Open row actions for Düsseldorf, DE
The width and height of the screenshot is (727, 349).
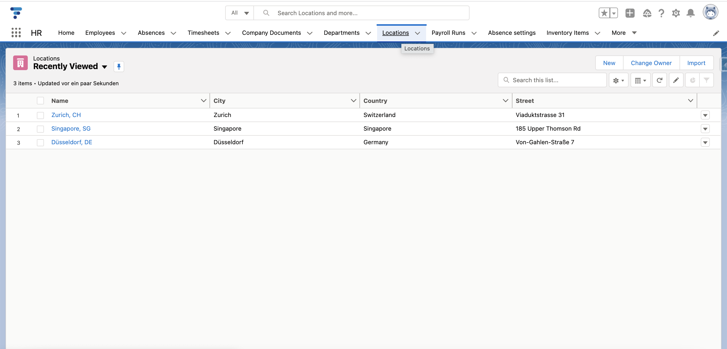tap(705, 142)
